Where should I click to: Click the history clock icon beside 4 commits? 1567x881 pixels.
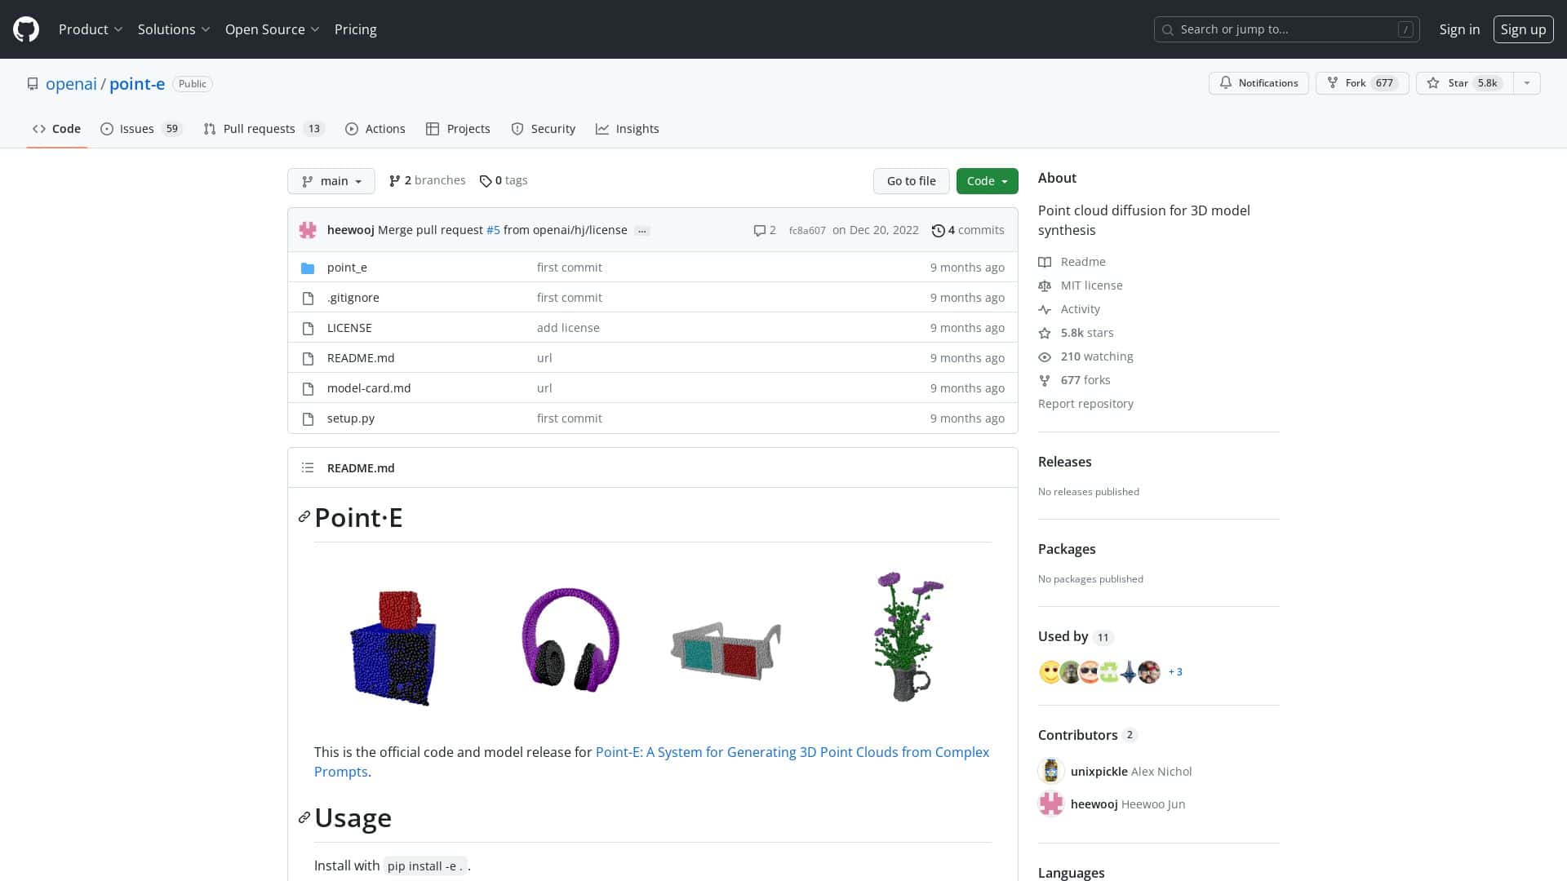tap(939, 231)
